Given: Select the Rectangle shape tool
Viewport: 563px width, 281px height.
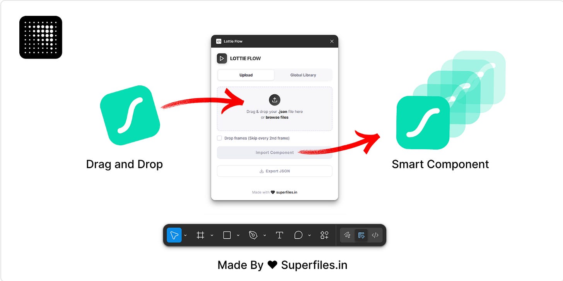Looking at the screenshot, I should [227, 235].
